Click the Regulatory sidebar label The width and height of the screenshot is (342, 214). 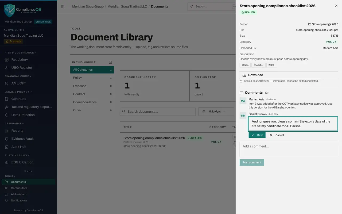[20, 60]
